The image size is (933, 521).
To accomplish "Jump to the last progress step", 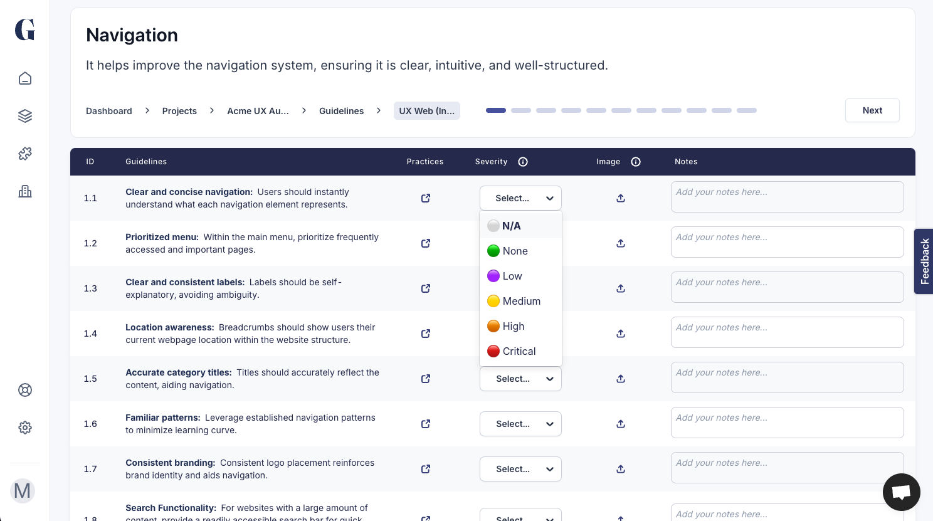I will 747,110.
